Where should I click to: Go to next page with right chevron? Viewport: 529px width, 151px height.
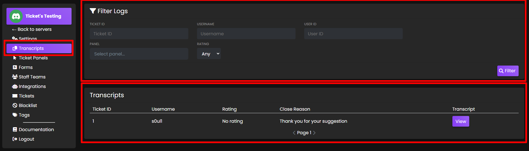pyautogui.click(x=314, y=133)
